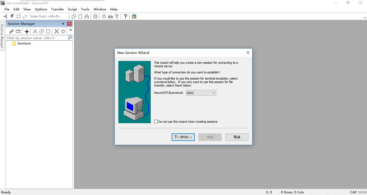This screenshot has height=195, width=367.
Task: Launch SecureFX from toolbar icon
Action: (134, 16)
